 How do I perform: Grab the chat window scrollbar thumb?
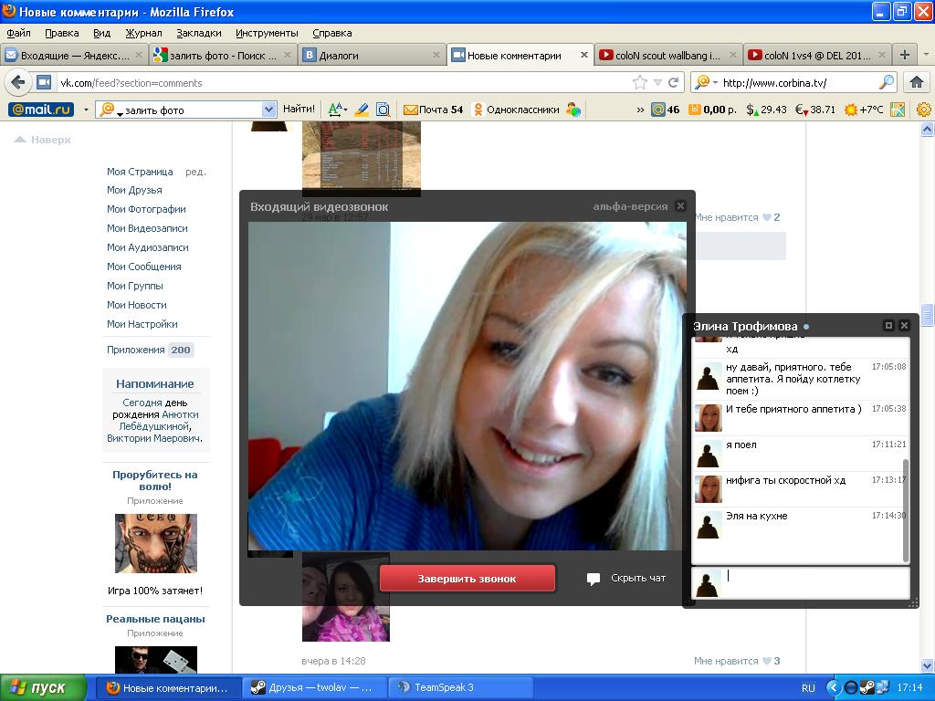(906, 509)
